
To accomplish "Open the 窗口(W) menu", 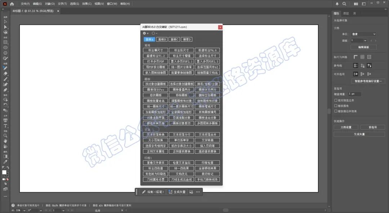I will pos(112,4).
